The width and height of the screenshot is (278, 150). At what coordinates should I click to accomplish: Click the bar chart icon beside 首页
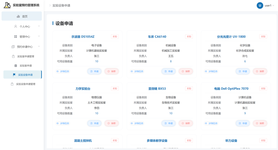pyautogui.click(x=18, y=16)
